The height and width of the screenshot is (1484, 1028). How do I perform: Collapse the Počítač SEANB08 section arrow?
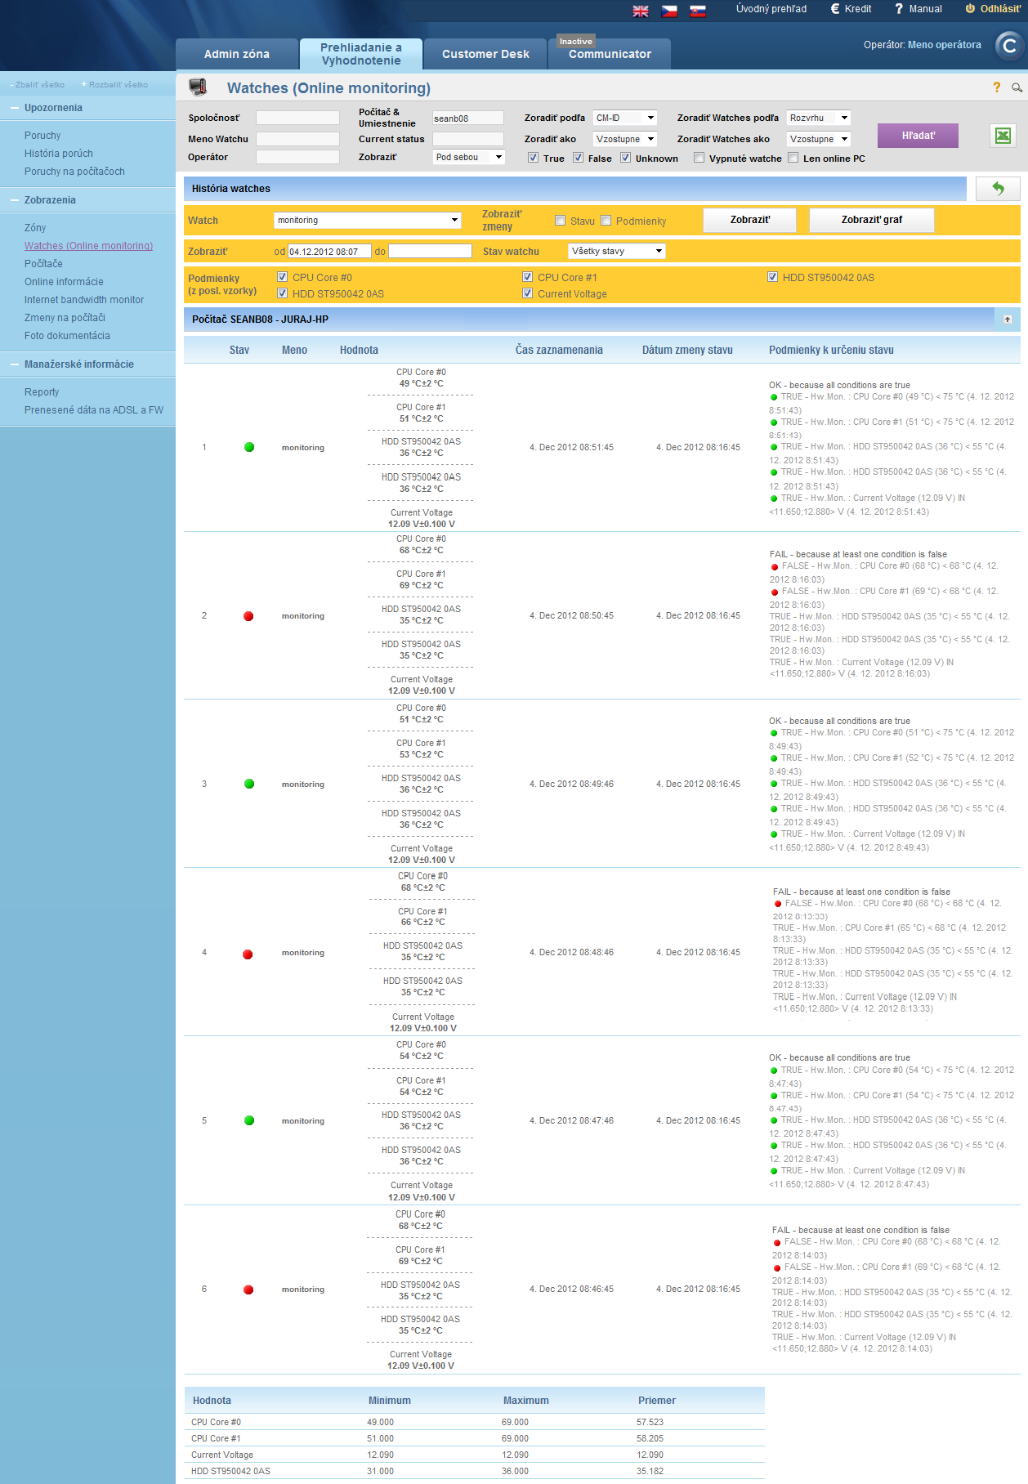[1008, 320]
